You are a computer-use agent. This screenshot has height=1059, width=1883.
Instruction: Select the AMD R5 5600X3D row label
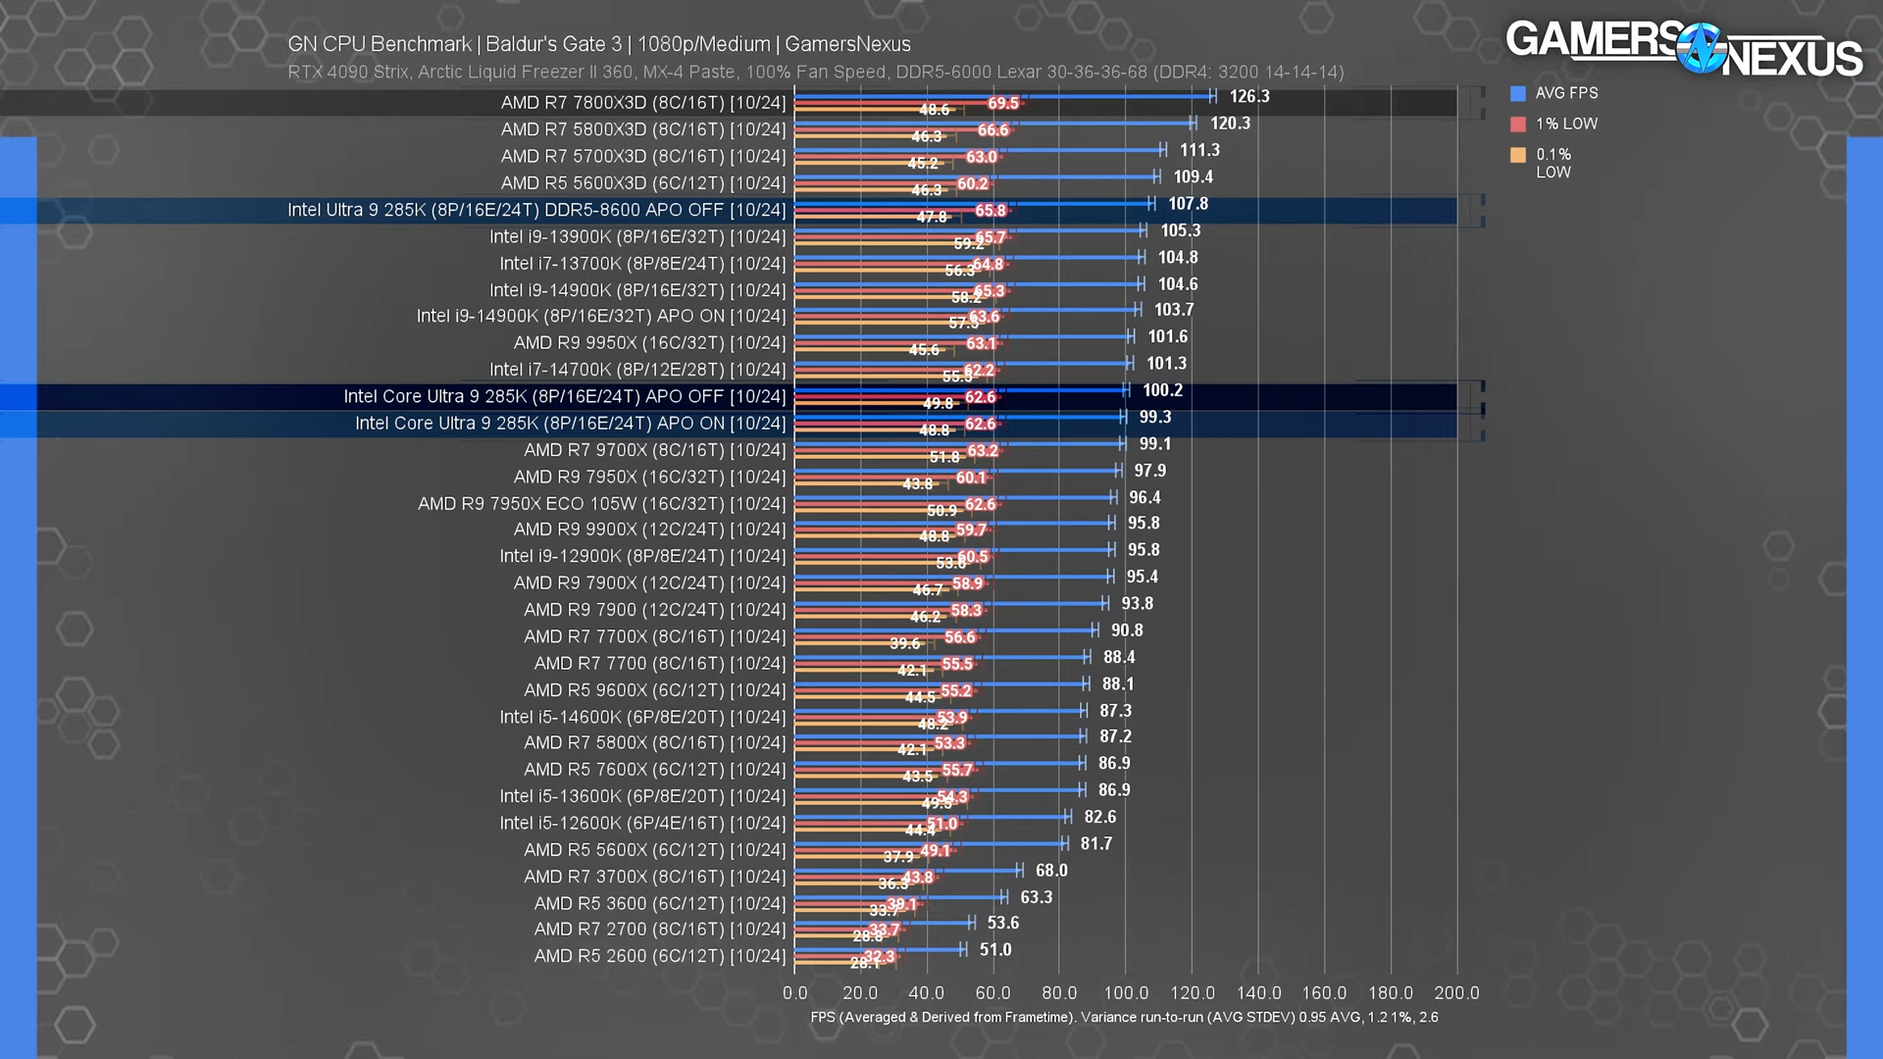[643, 183]
